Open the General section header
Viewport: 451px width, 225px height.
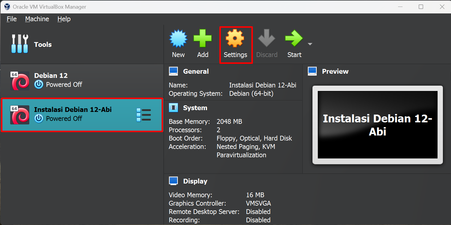(196, 71)
